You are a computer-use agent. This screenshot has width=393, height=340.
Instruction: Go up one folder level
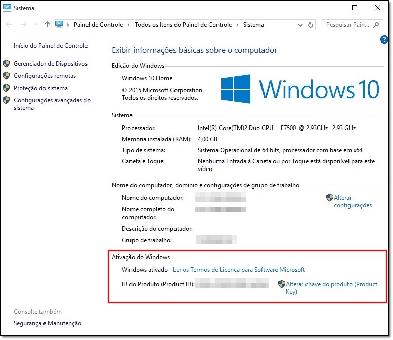[x=47, y=24]
